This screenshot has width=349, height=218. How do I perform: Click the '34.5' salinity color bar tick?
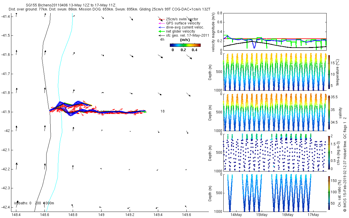(334, 122)
